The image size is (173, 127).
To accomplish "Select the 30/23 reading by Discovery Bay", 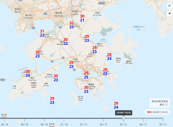I will [56, 78].
